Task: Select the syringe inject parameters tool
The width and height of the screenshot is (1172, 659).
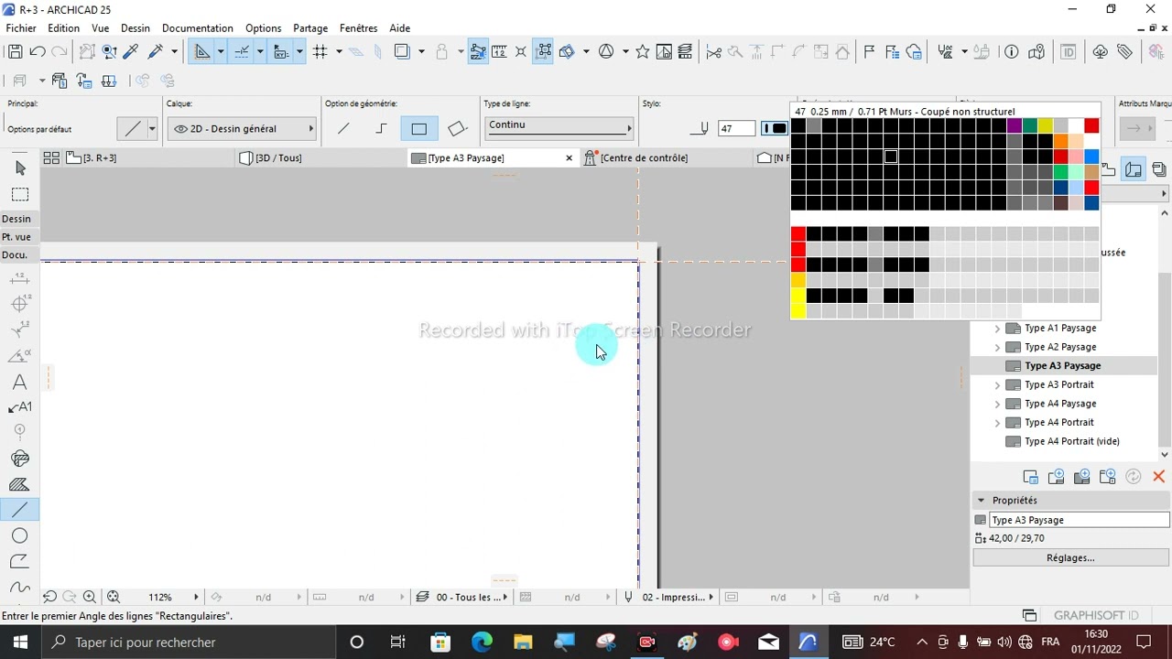Action: tap(156, 52)
